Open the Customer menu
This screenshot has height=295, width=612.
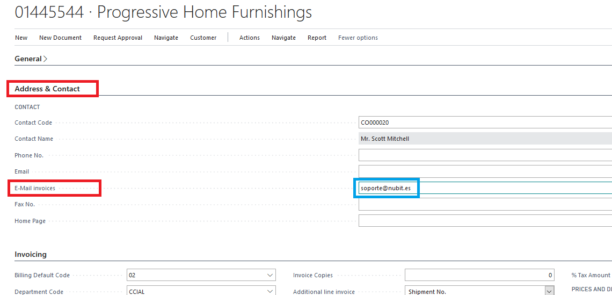[x=203, y=38]
